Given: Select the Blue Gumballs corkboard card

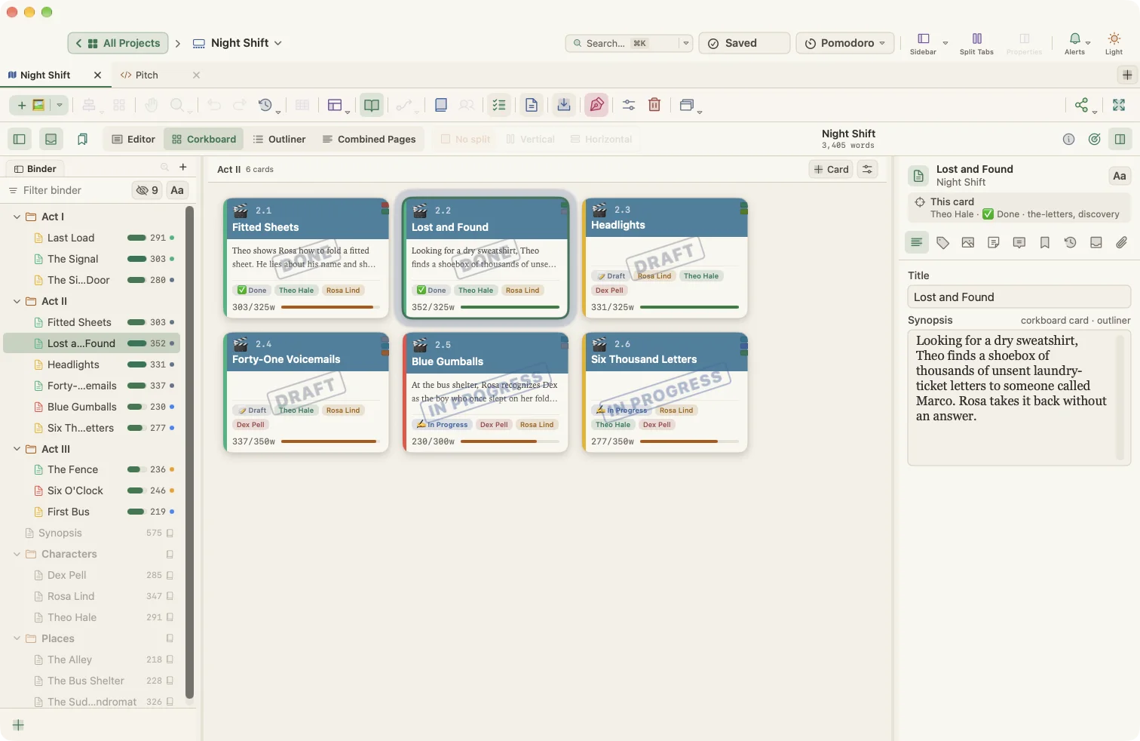Looking at the screenshot, I should (x=486, y=392).
